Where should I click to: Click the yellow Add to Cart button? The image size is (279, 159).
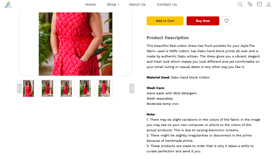[x=165, y=21]
